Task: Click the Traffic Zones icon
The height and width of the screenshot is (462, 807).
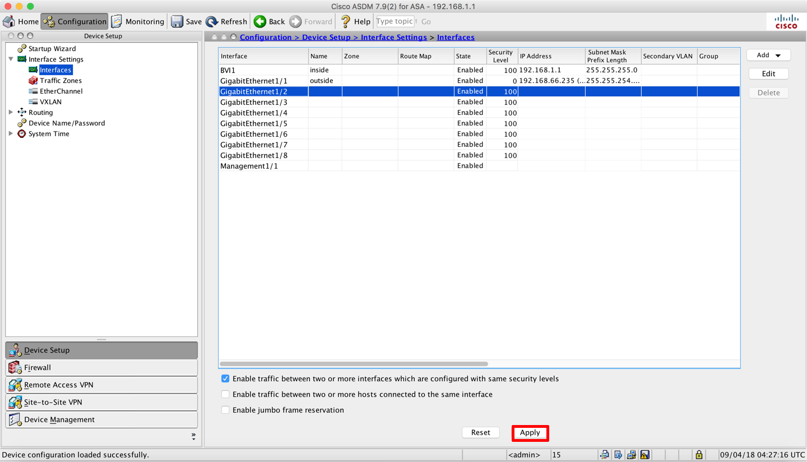Action: pyautogui.click(x=33, y=81)
